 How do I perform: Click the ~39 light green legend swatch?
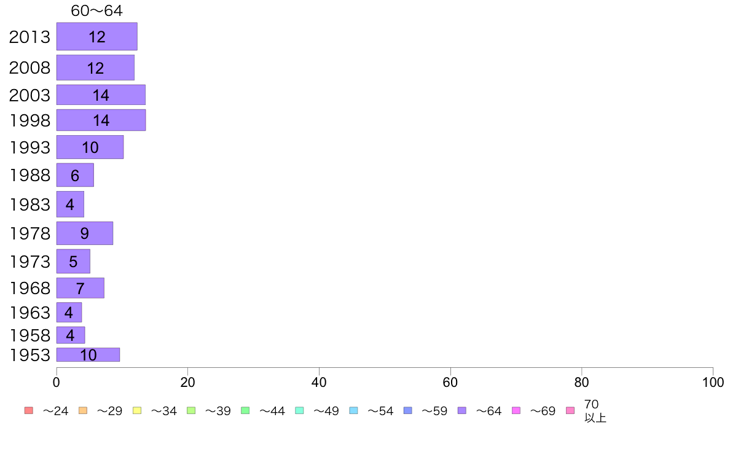click(x=191, y=411)
